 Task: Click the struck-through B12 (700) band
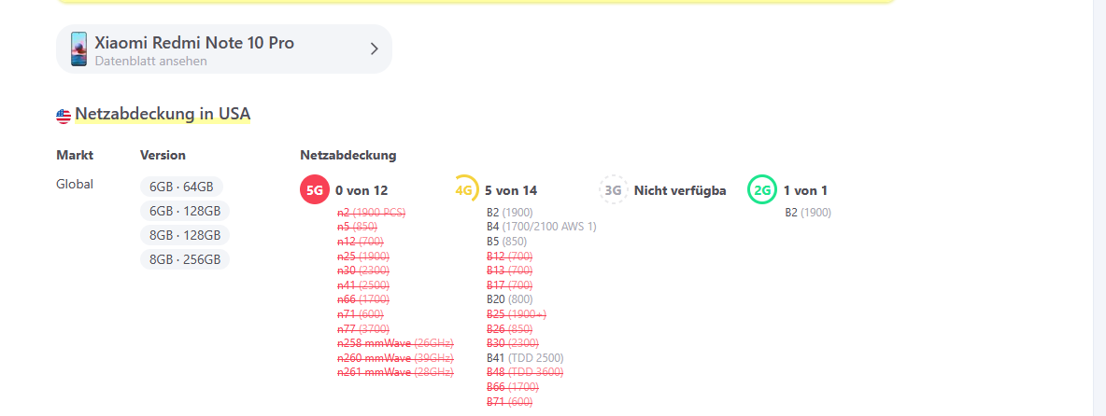(509, 257)
